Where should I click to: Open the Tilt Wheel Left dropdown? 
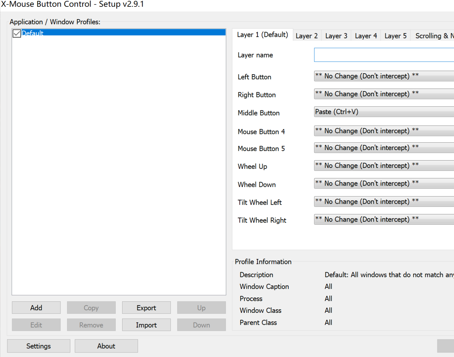pyautogui.click(x=384, y=202)
